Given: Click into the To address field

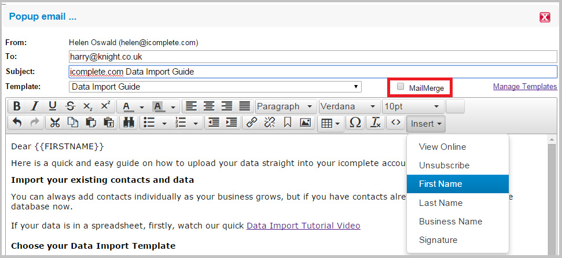Looking at the screenshot, I should pos(313,57).
